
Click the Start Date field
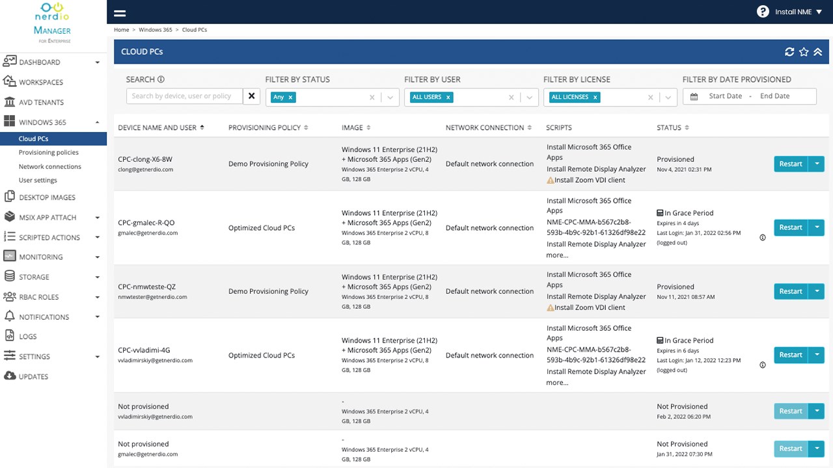(x=726, y=96)
